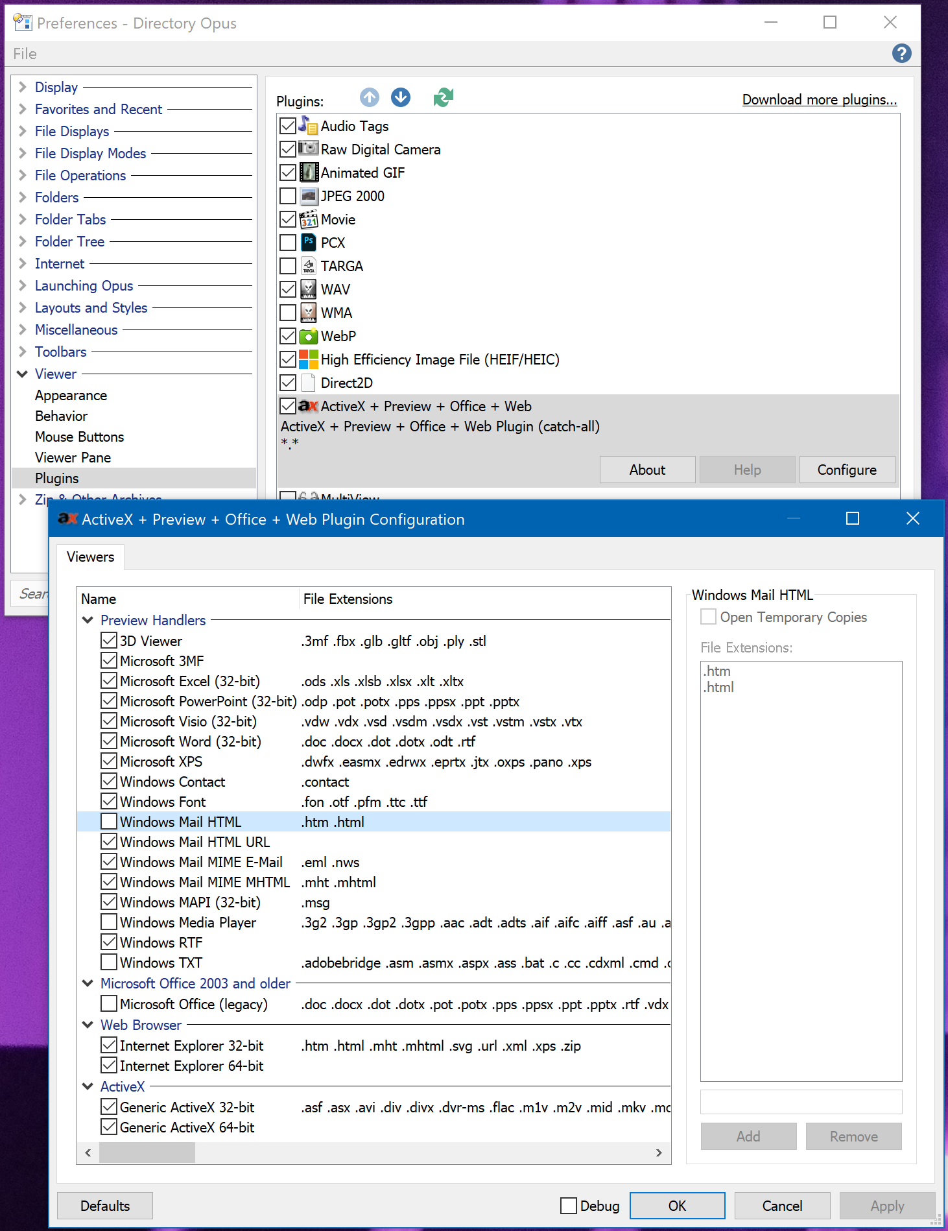Select the Direct2D plugin page icon
Viewport: 948px width, 1231px height.
pyautogui.click(x=308, y=382)
